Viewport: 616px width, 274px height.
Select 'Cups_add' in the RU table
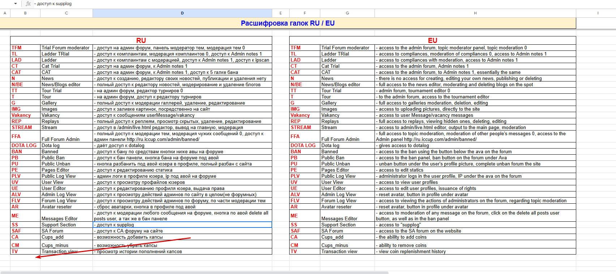click(x=52, y=237)
